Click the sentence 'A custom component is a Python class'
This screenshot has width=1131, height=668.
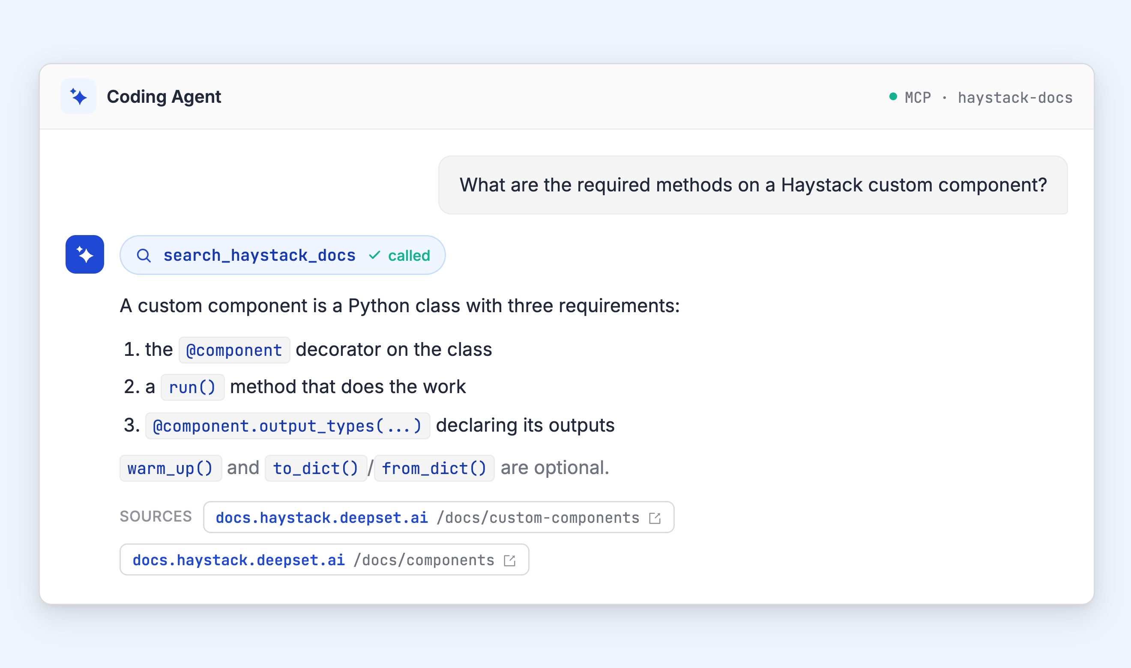coord(290,306)
